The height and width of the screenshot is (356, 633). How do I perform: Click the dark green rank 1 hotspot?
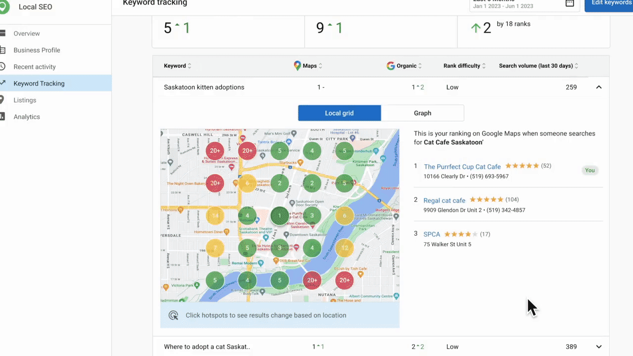[x=280, y=216]
